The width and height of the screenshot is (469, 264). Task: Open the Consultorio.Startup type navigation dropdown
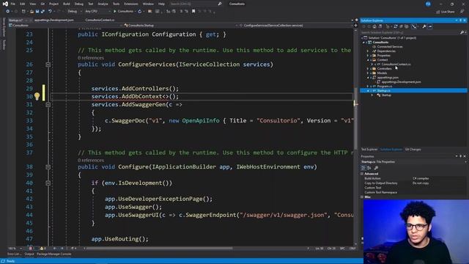pyautogui.click(x=180, y=26)
